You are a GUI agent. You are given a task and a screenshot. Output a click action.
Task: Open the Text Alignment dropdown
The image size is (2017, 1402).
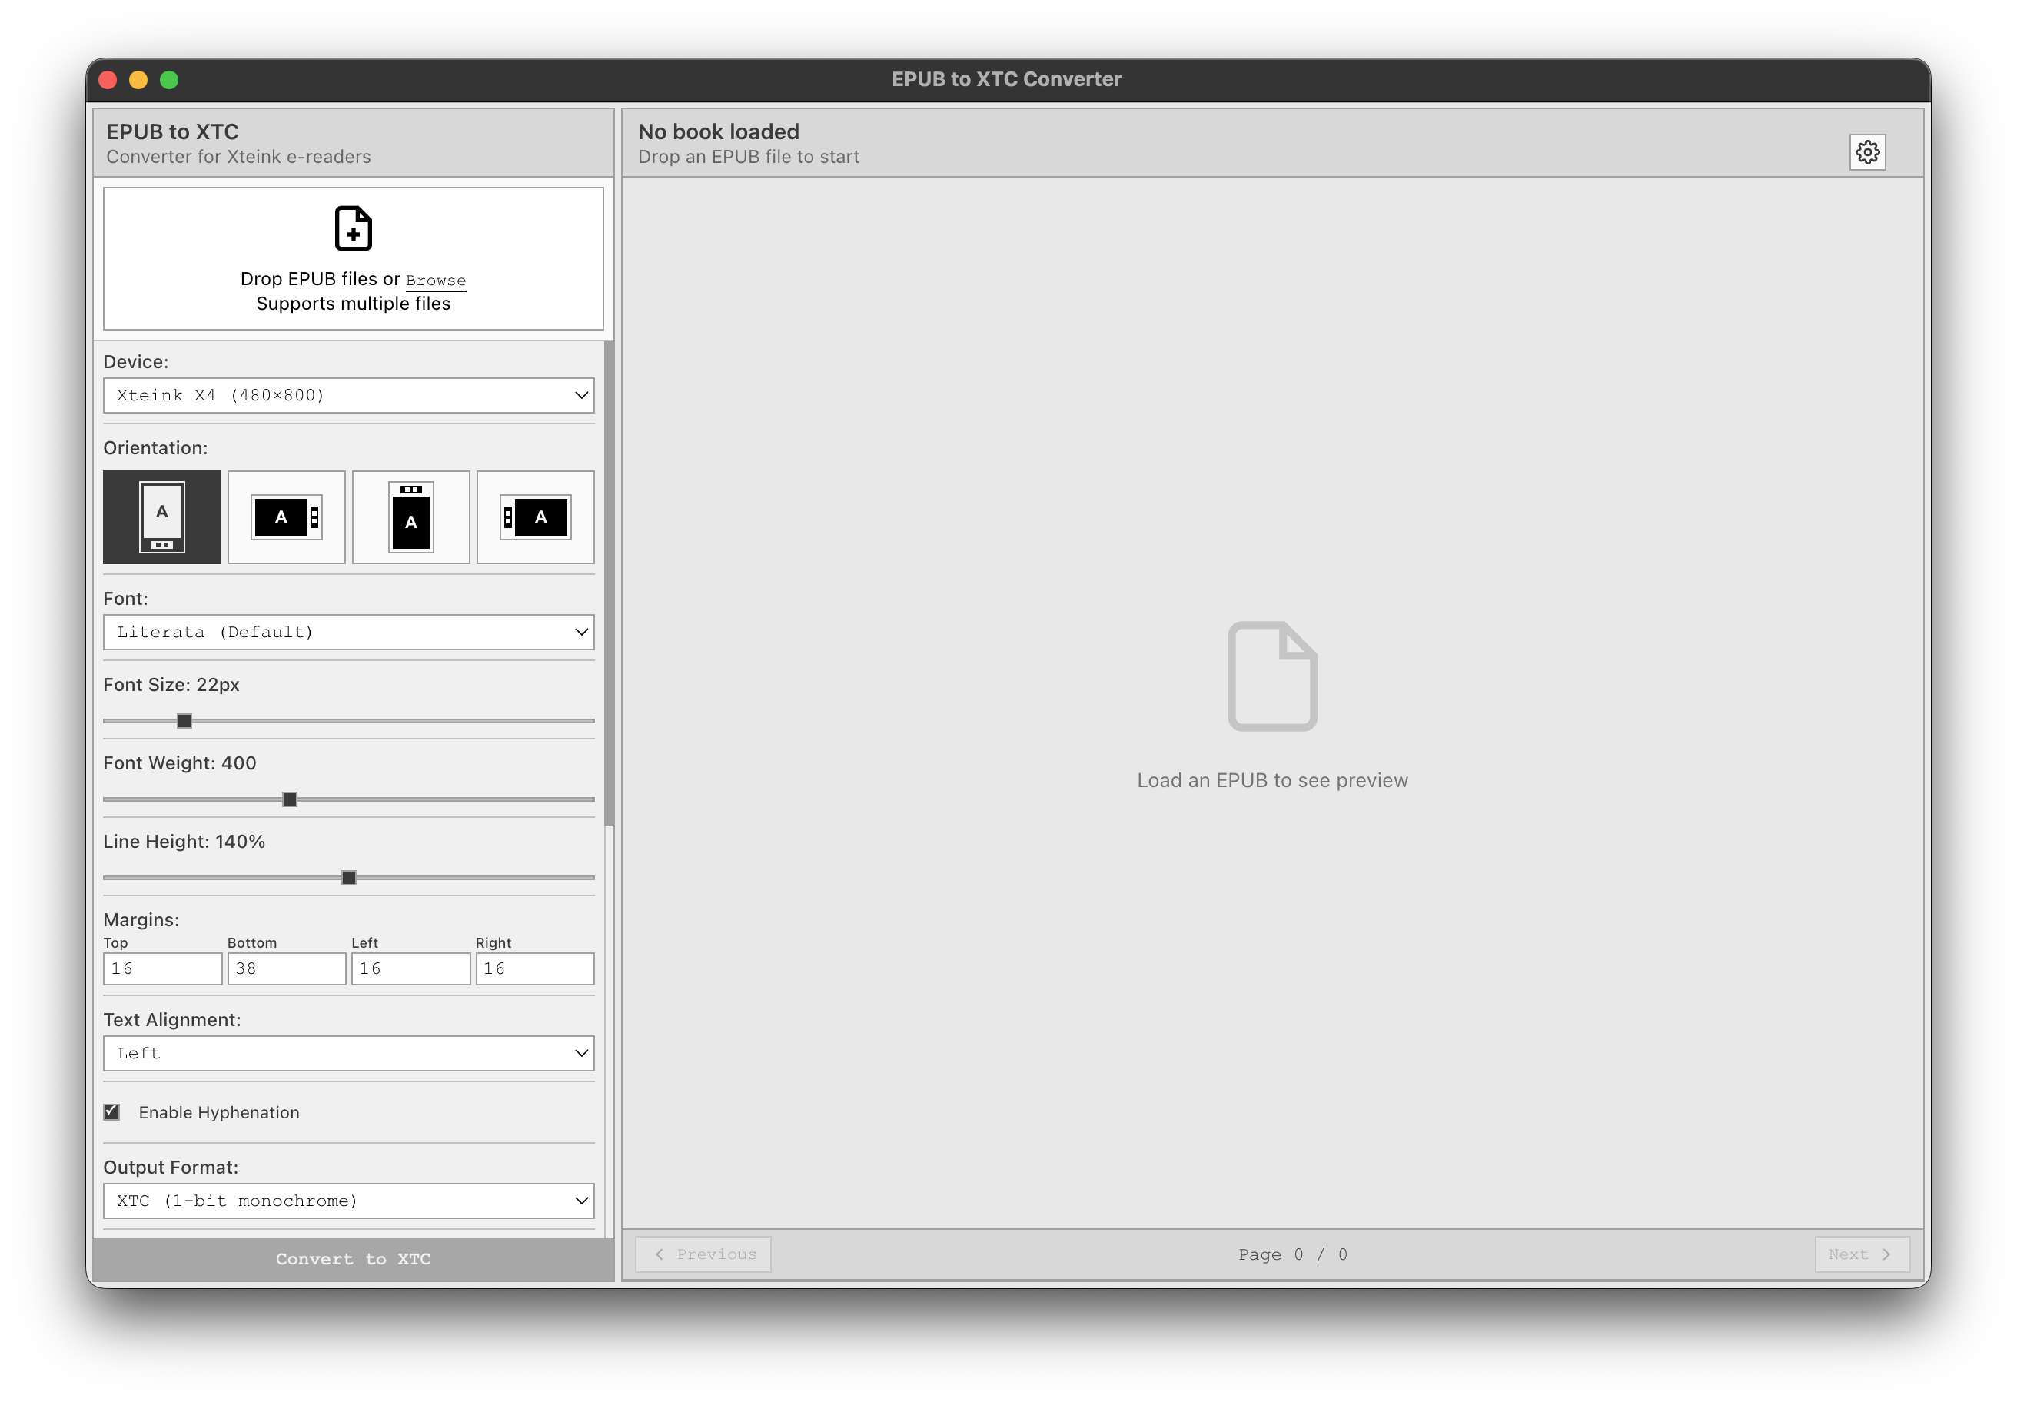coord(348,1053)
